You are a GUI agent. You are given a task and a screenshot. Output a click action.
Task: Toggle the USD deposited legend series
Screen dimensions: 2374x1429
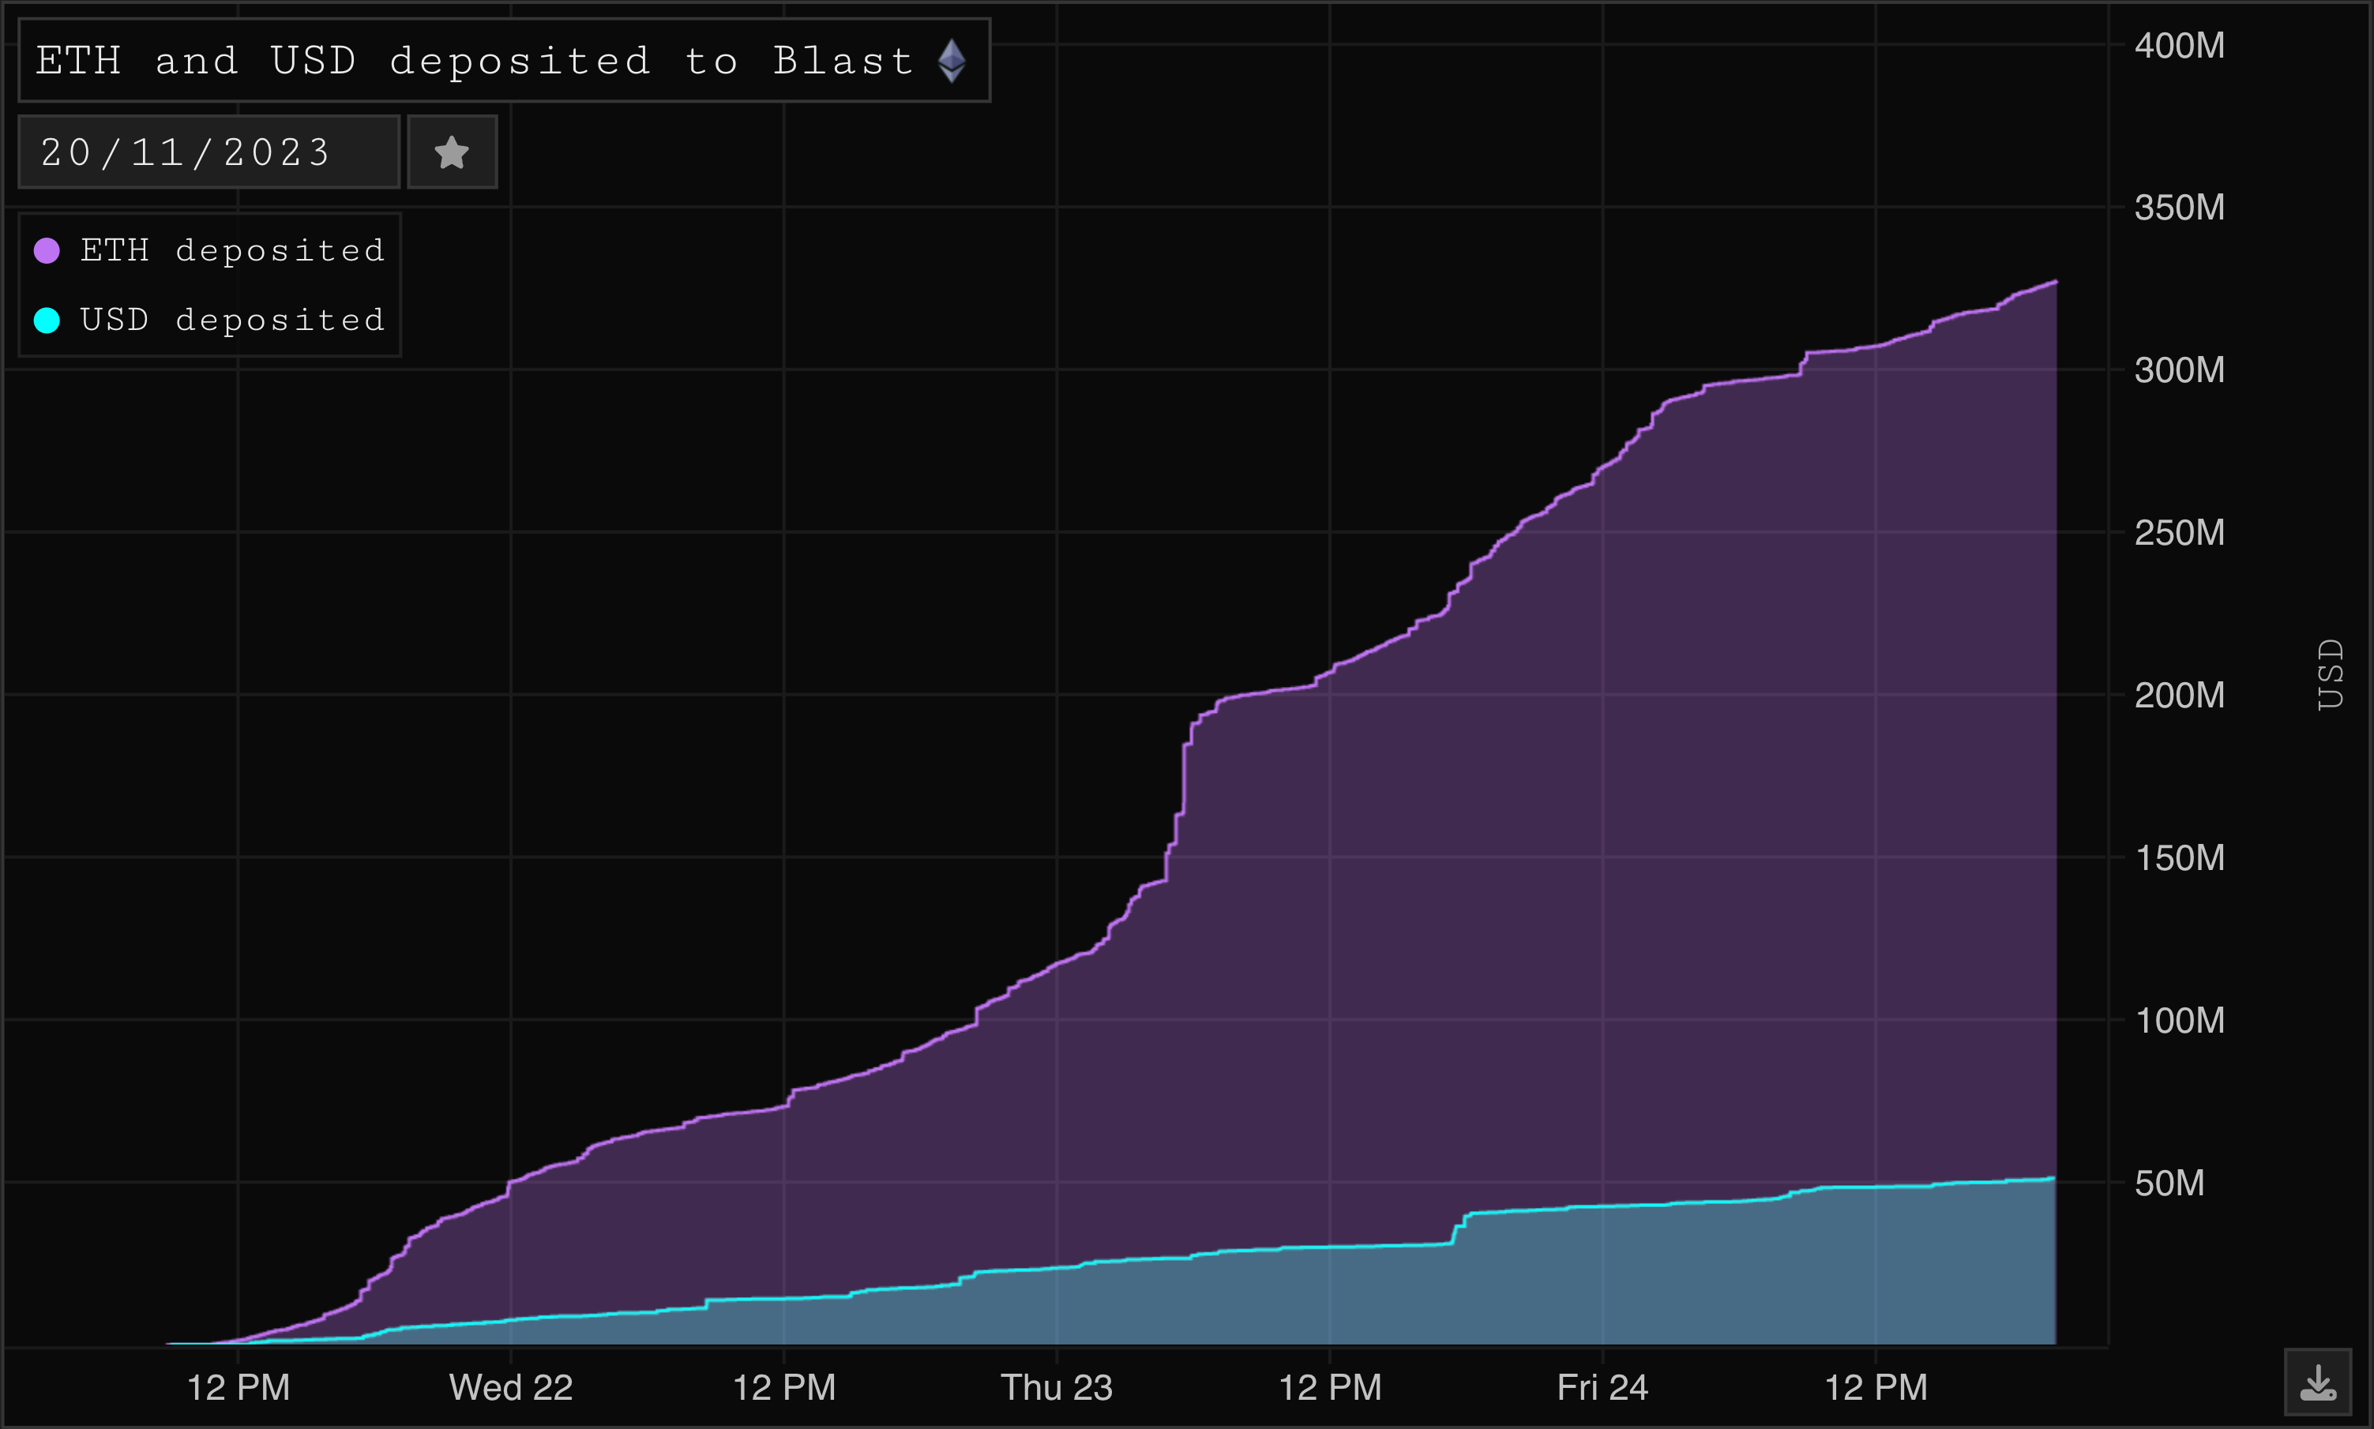[232, 320]
